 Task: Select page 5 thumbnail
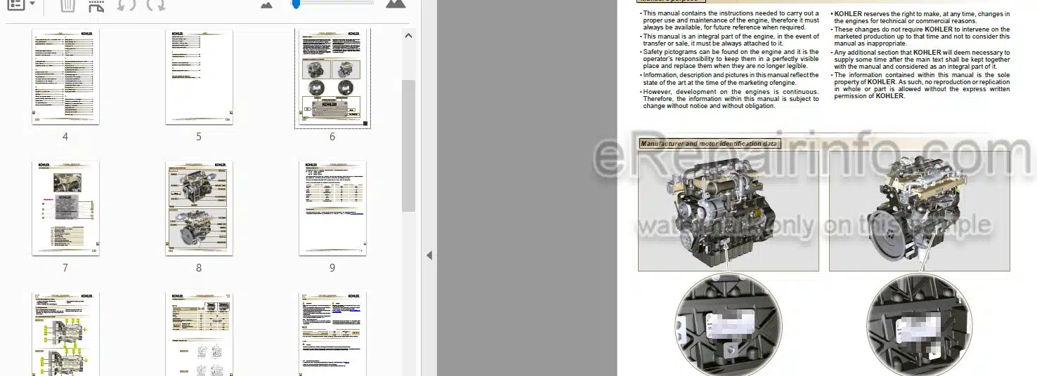(x=199, y=77)
